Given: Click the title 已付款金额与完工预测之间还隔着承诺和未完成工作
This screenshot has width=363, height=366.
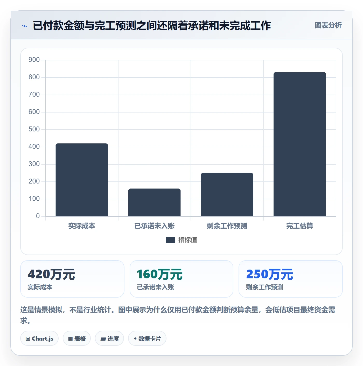Looking at the screenshot, I should tap(152, 26).
